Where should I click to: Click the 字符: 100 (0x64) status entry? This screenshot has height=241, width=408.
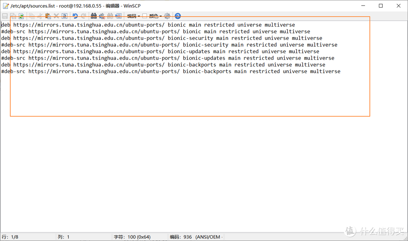pos(132,237)
